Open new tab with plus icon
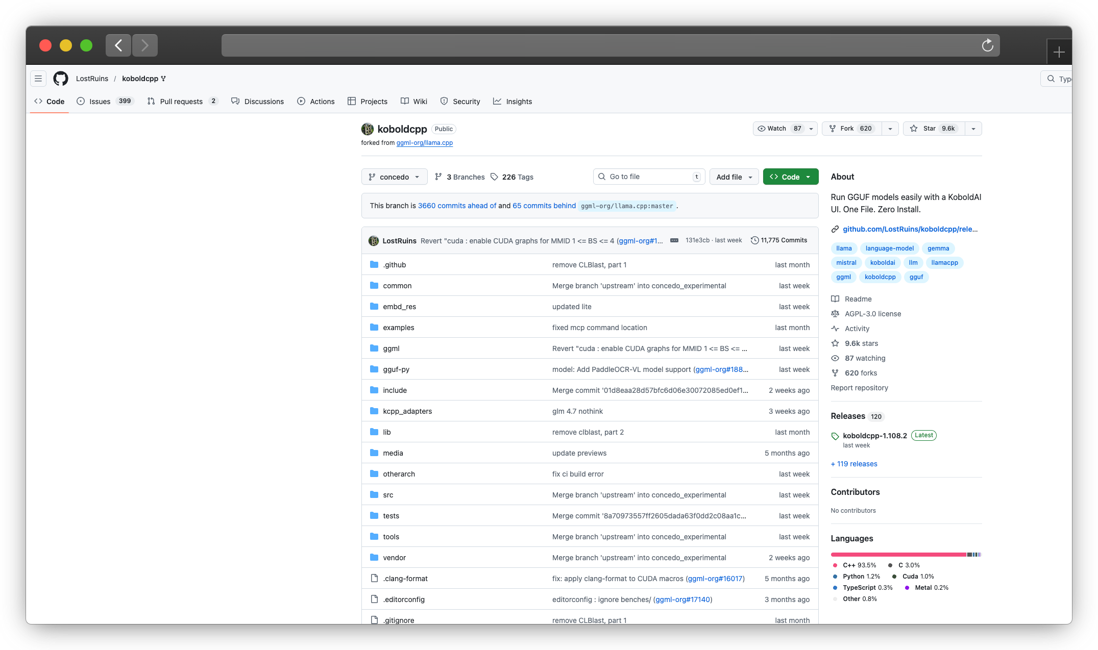 coord(1059,52)
